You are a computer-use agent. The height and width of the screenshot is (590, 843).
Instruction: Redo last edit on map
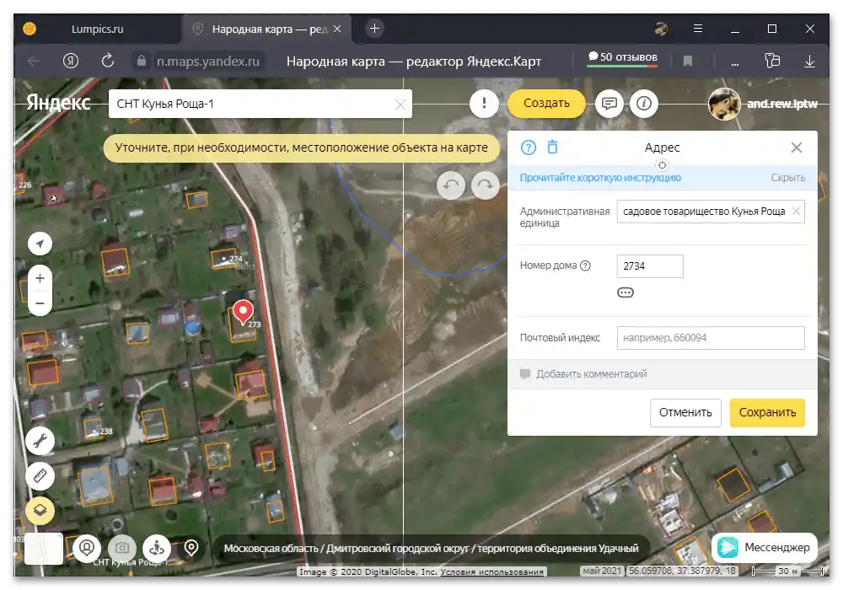point(486,185)
